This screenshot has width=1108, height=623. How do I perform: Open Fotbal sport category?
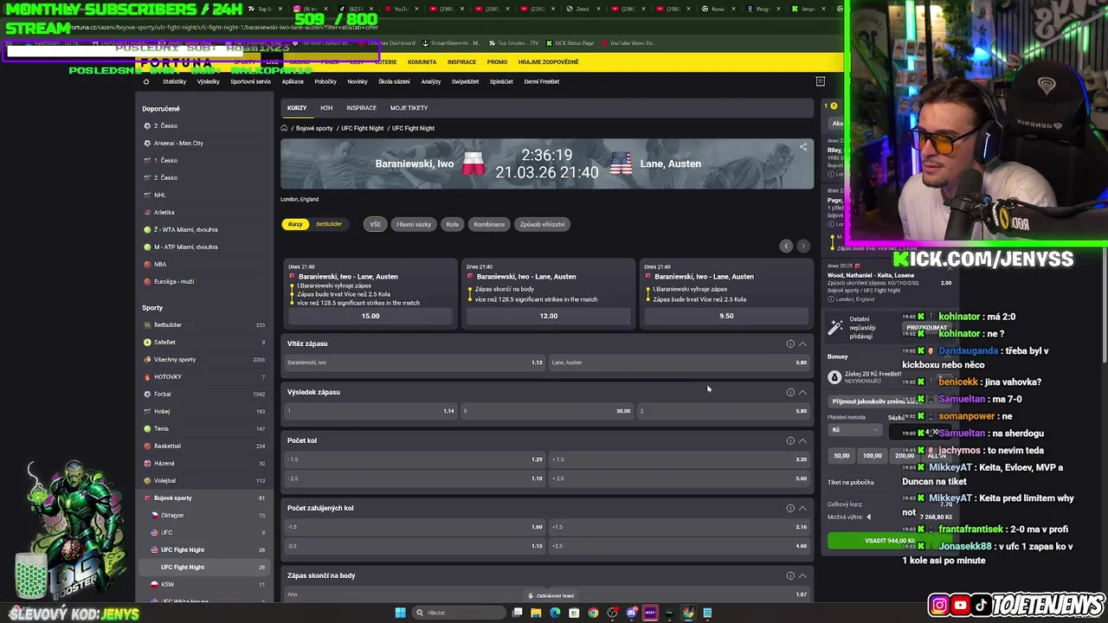point(204,394)
